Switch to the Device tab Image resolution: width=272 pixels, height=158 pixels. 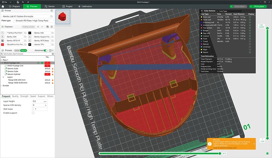pos(50,6)
